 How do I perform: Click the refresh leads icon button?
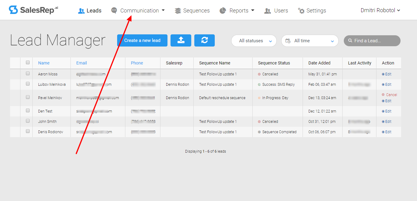coord(204,40)
